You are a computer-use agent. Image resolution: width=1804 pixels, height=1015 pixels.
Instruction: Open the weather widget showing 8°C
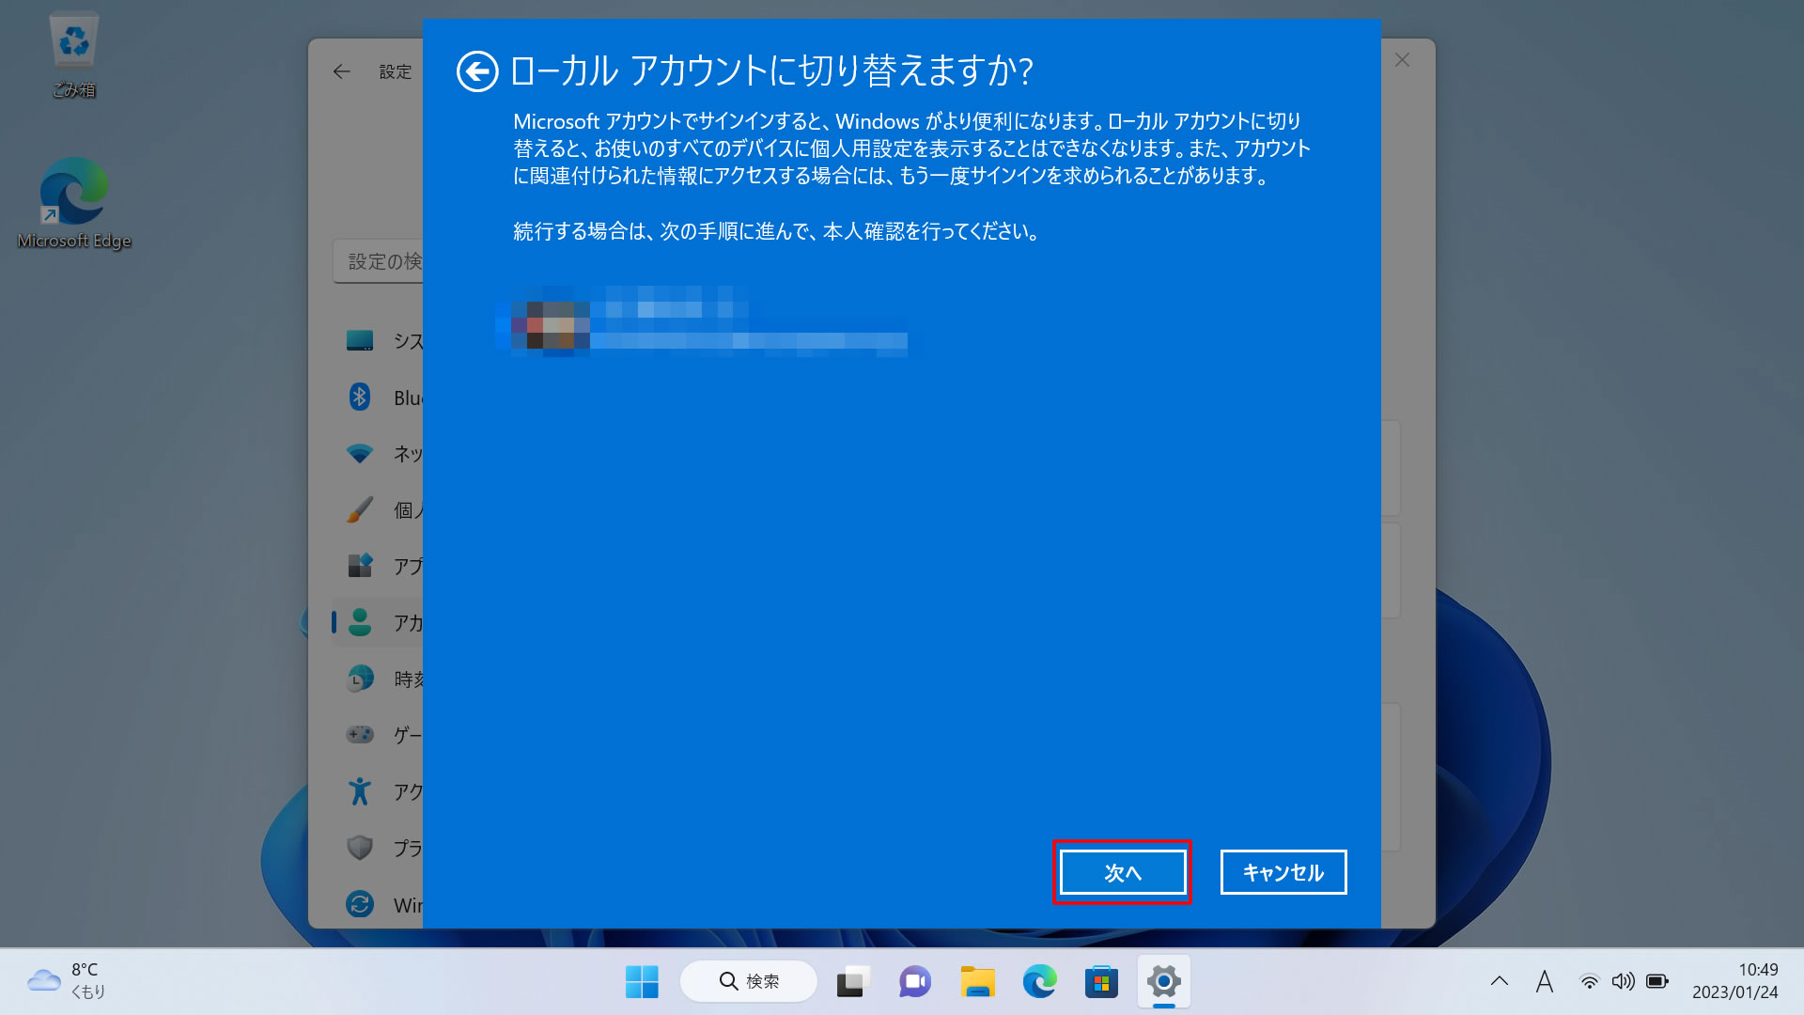click(x=68, y=981)
